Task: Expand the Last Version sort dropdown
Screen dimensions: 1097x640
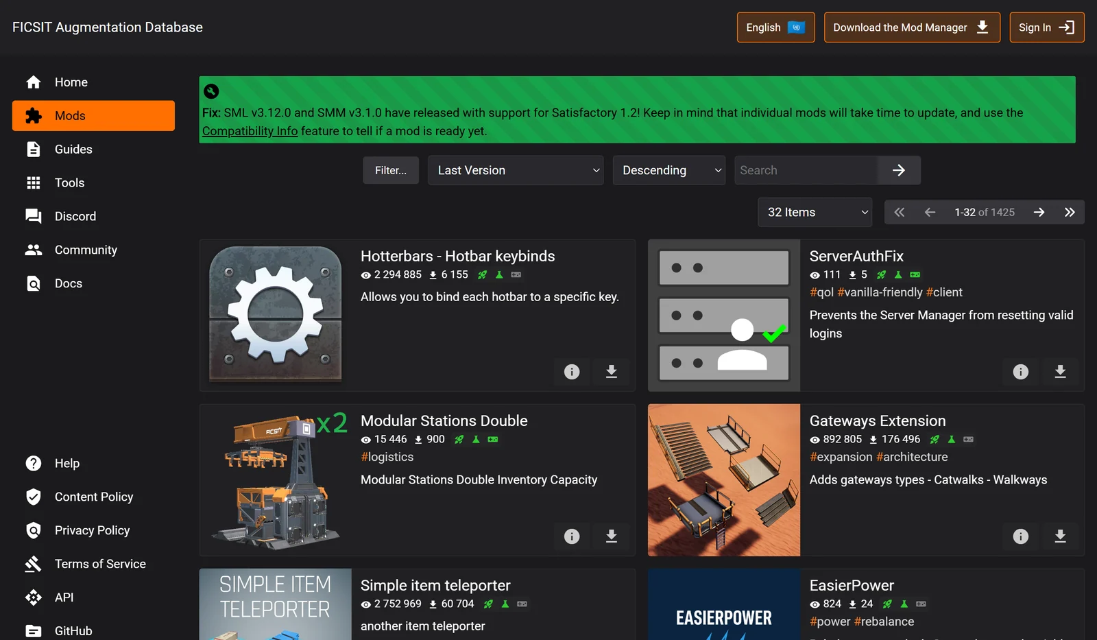Action: coord(516,170)
